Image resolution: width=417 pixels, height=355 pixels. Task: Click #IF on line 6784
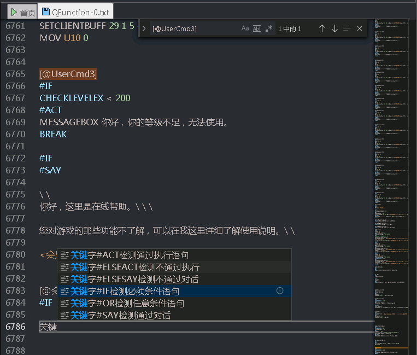[46, 302]
